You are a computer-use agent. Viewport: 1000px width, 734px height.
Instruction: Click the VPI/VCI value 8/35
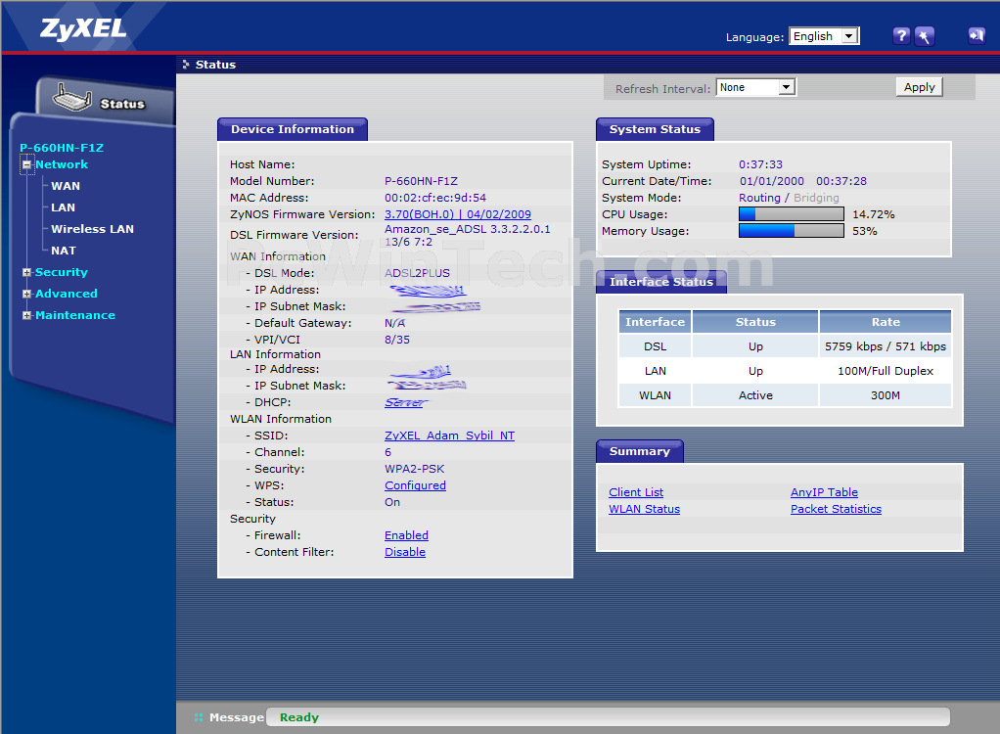click(397, 340)
